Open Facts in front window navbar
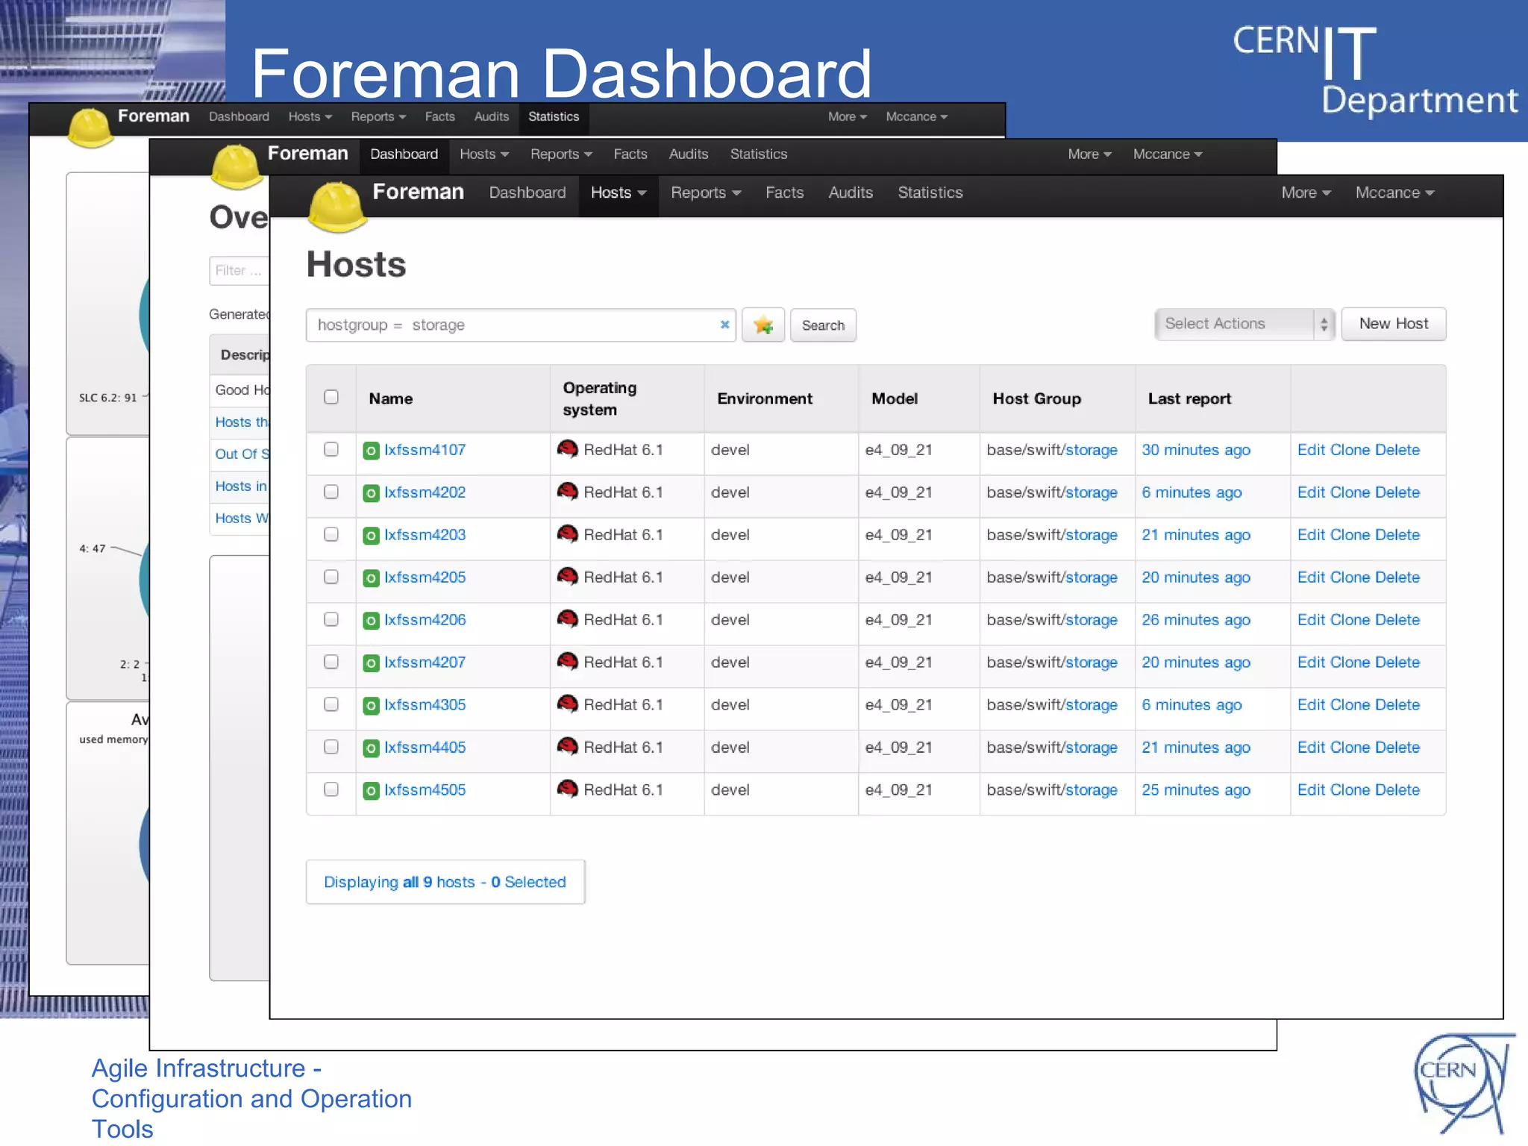Image resolution: width=1528 pixels, height=1146 pixels. [784, 193]
